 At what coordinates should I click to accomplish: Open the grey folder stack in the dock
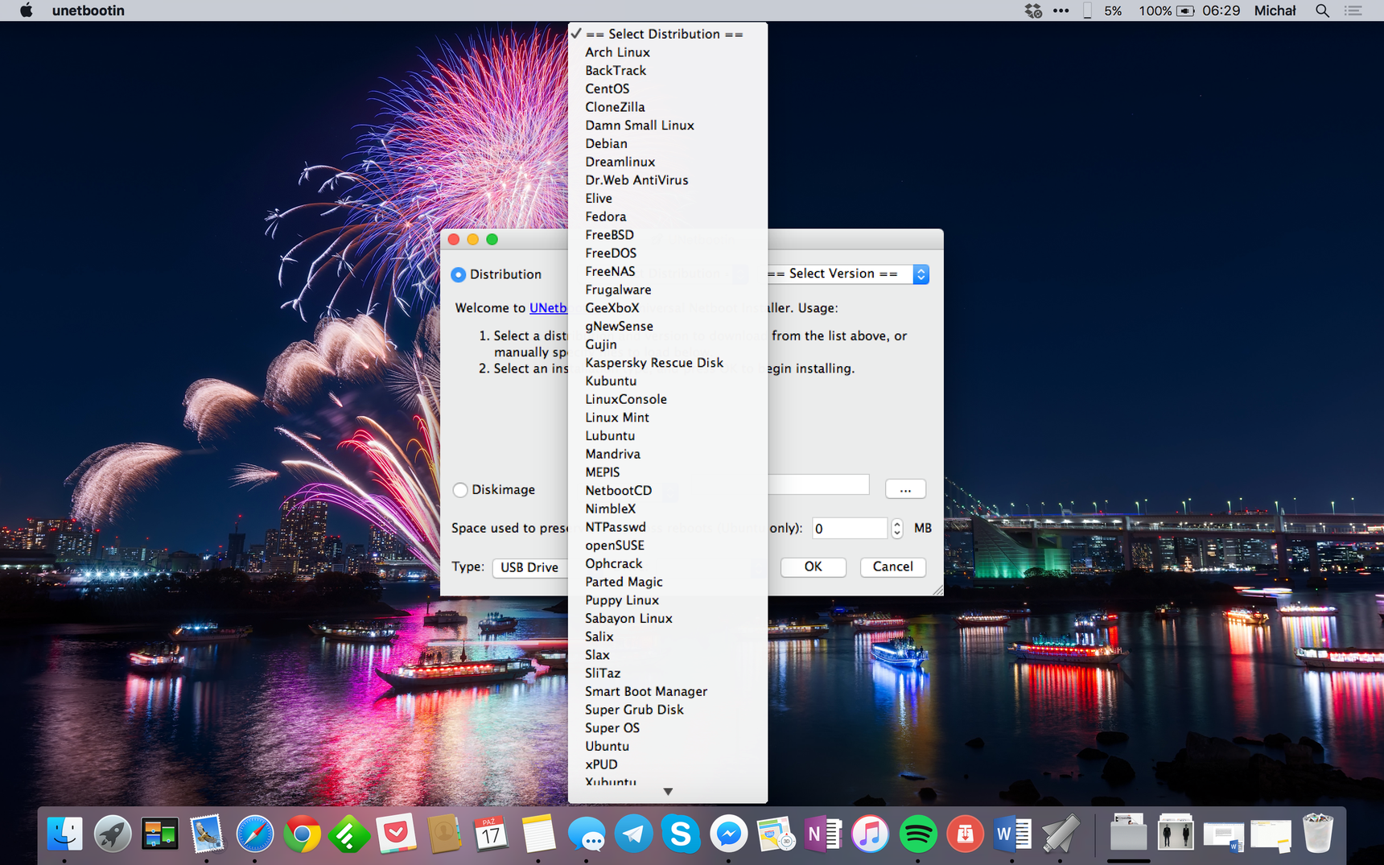(x=1128, y=832)
